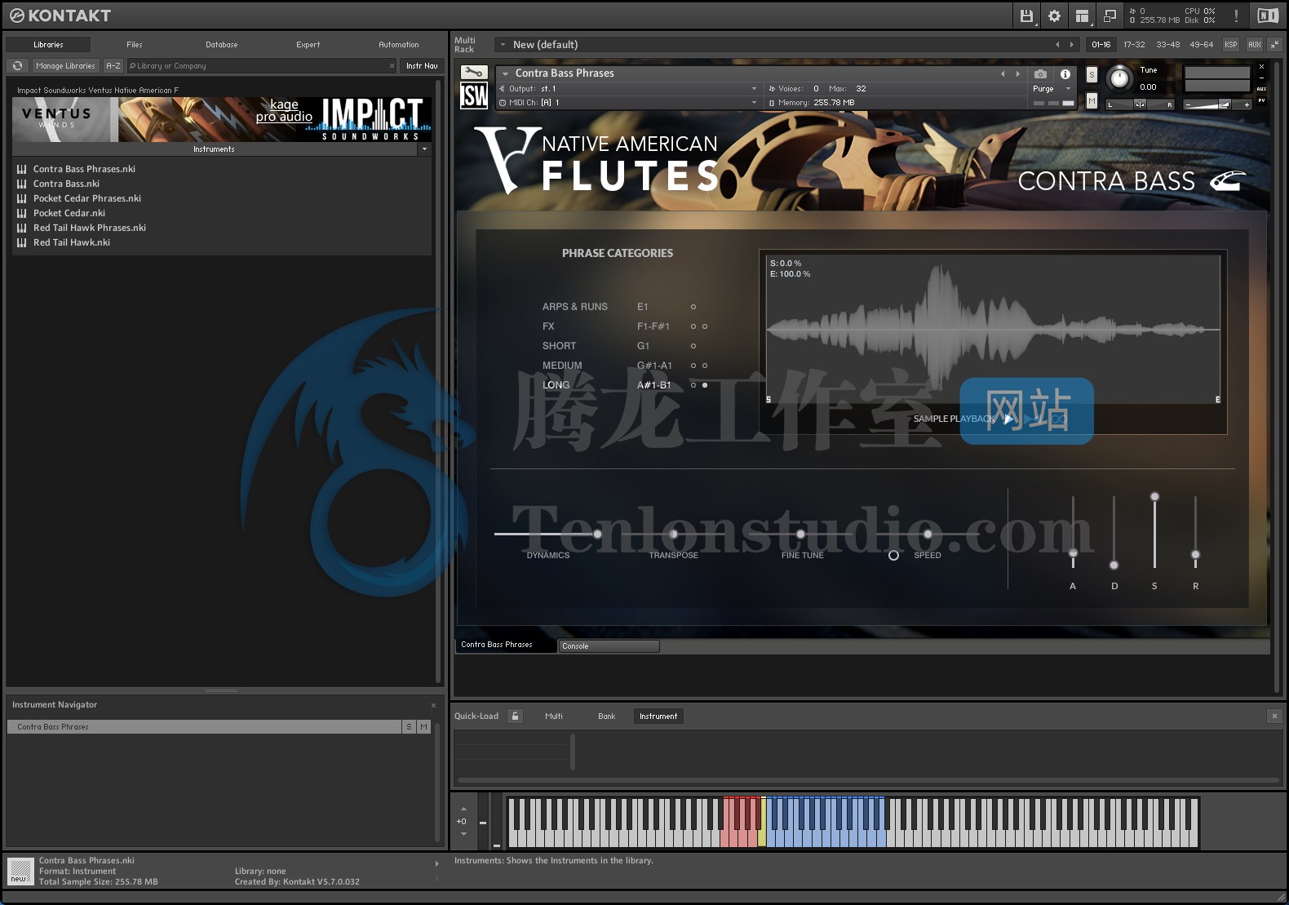Click the Instr Nav button
1289x905 pixels.
[x=422, y=66]
